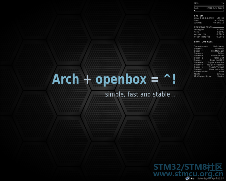This screenshot has width=226, height=181.
Task: Click the Alt+Super+Arrow Resize shortcut line
Action: click(209, 76)
